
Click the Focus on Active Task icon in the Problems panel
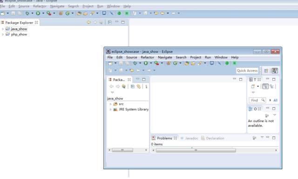pos(254,138)
